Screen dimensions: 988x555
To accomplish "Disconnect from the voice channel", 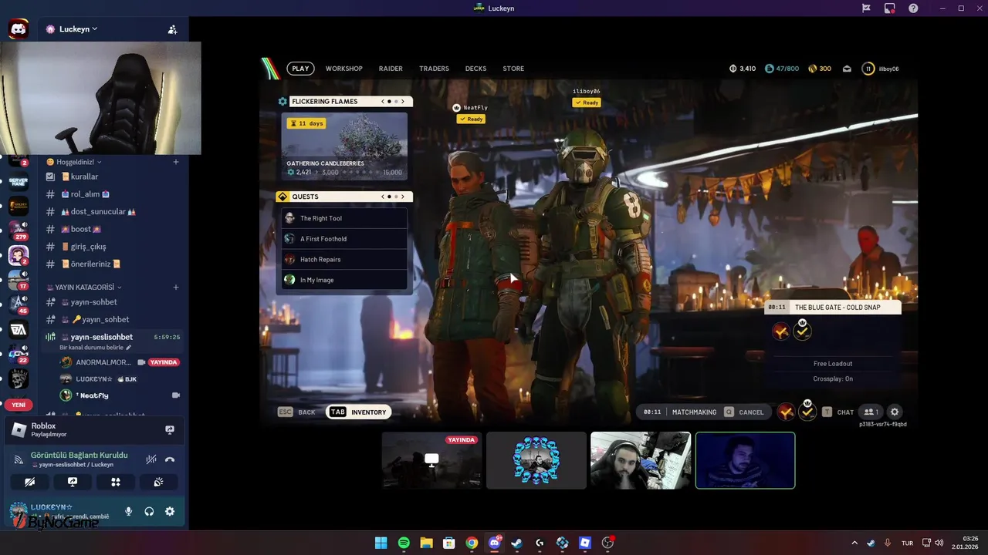I will [170, 459].
